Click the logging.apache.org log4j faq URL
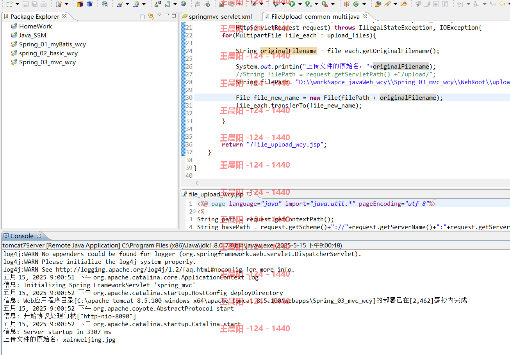The height and width of the screenshot is (355, 510). point(149,270)
